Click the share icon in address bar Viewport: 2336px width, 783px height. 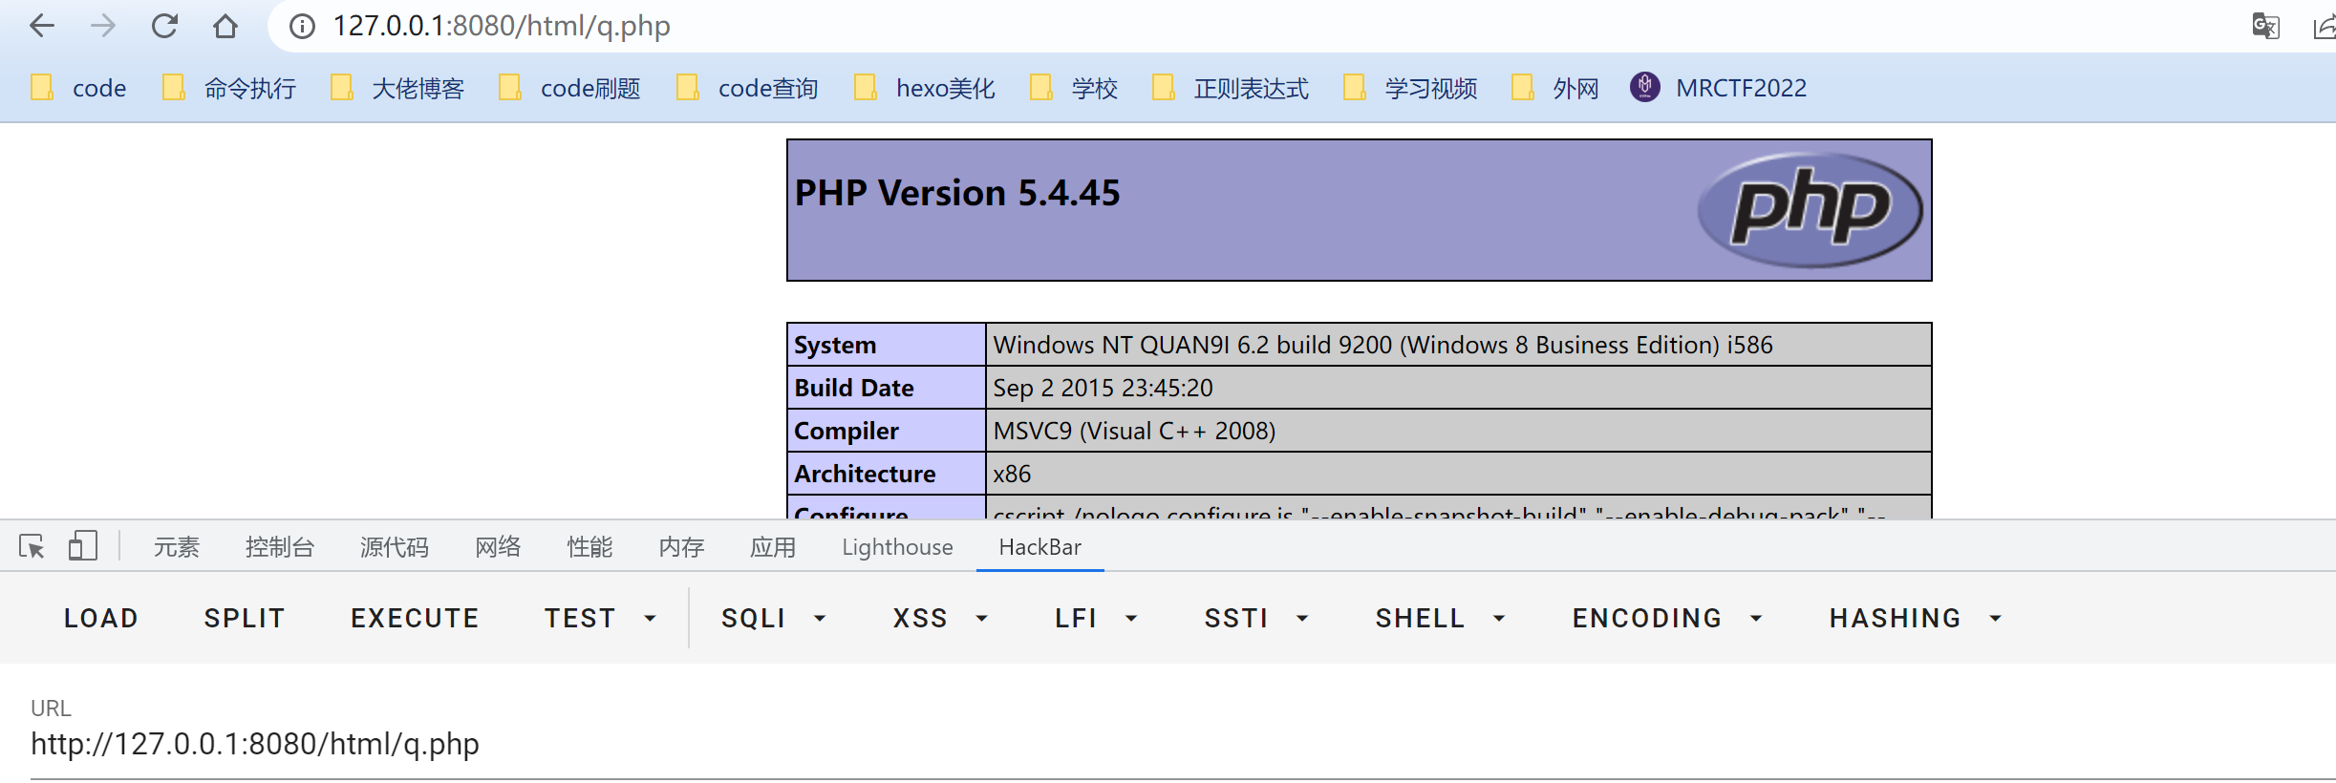click(2325, 26)
